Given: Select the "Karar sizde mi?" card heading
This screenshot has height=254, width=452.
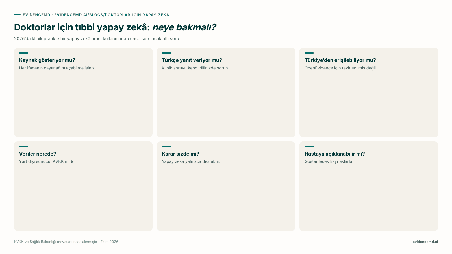Looking at the screenshot, I should pos(181,154).
